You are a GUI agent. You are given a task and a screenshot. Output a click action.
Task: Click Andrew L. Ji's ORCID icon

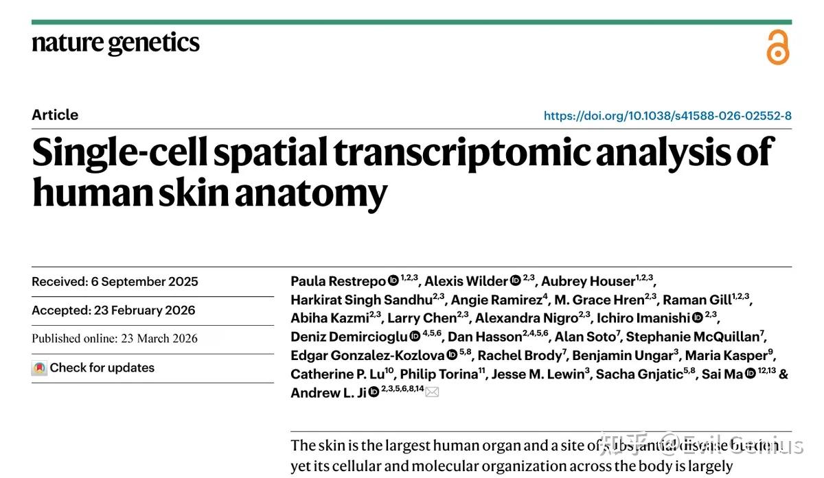[x=374, y=392]
